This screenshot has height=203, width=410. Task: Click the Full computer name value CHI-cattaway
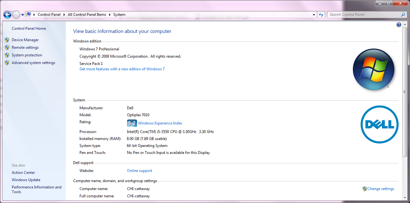pos(138,196)
